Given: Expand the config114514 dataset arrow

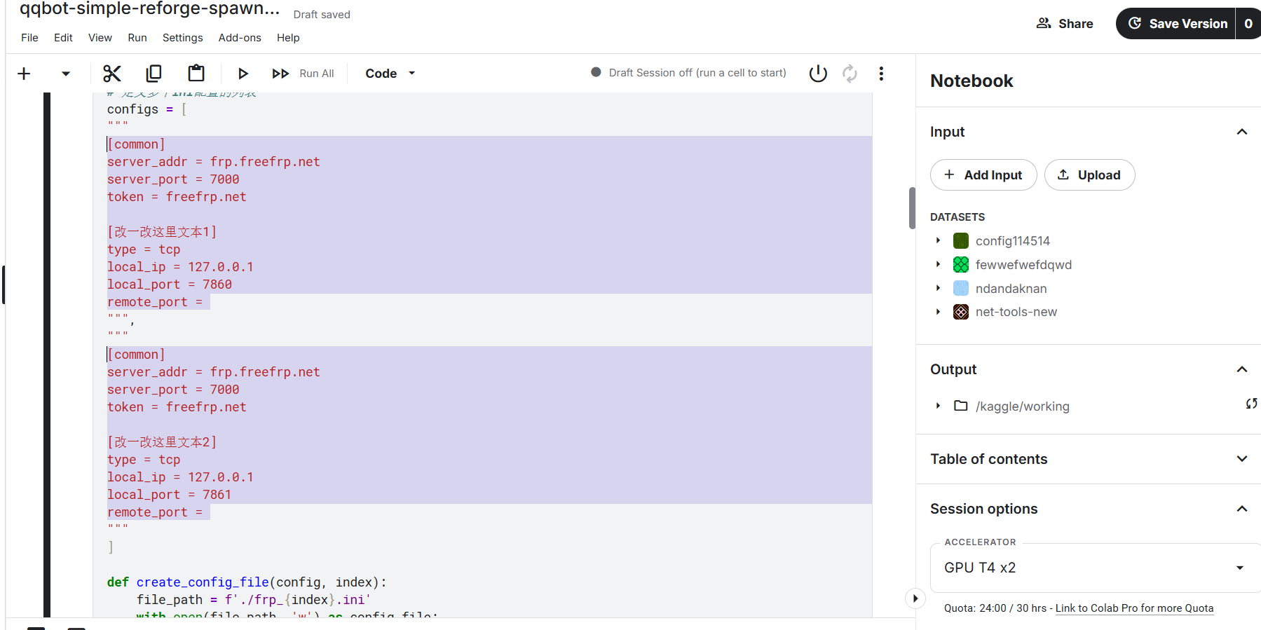Looking at the screenshot, I should click(938, 240).
